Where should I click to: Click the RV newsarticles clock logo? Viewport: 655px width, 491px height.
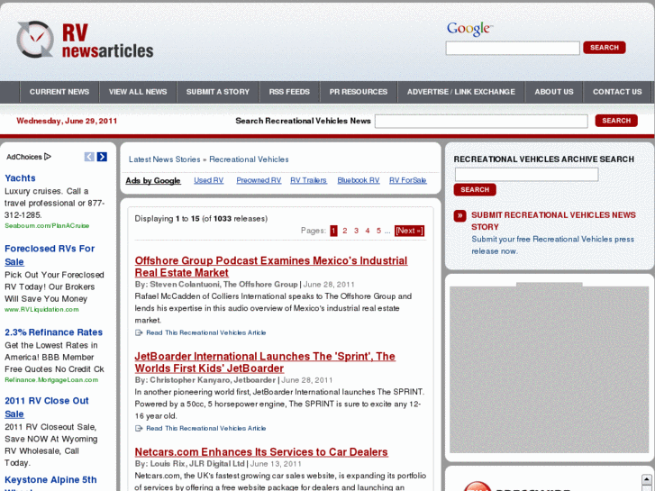(x=35, y=40)
